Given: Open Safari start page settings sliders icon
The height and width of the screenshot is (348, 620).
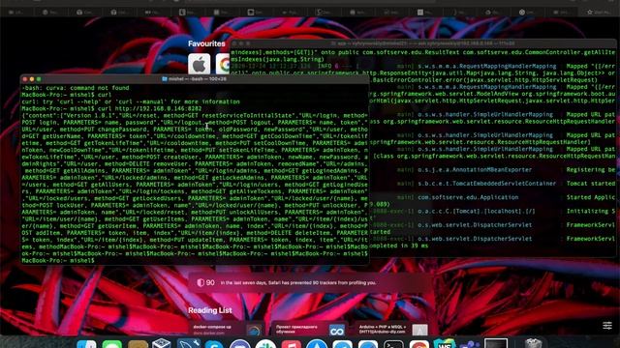Looking at the screenshot, I should tap(607, 326).
